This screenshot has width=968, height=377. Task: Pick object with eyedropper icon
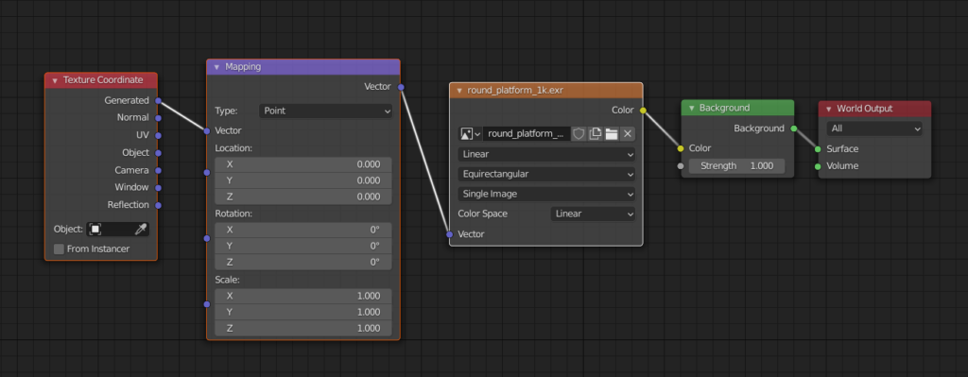(141, 229)
